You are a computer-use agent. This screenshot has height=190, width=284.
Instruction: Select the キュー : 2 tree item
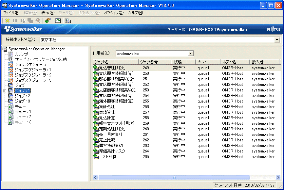click(23, 117)
